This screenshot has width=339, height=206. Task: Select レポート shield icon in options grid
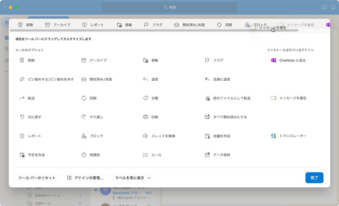click(22, 136)
